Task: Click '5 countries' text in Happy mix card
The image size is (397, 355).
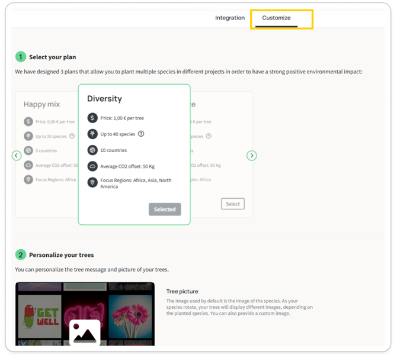Action: pos(46,151)
